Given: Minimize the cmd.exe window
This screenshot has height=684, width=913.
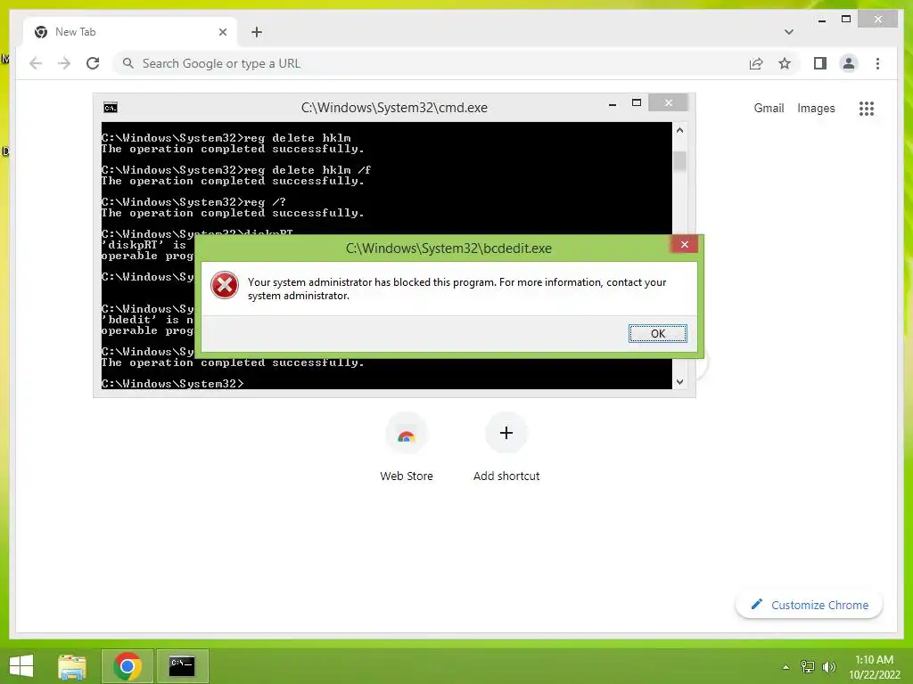Looking at the screenshot, I should point(612,104).
